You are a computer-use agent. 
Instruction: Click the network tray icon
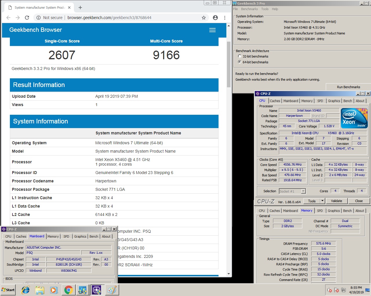tap(343, 290)
